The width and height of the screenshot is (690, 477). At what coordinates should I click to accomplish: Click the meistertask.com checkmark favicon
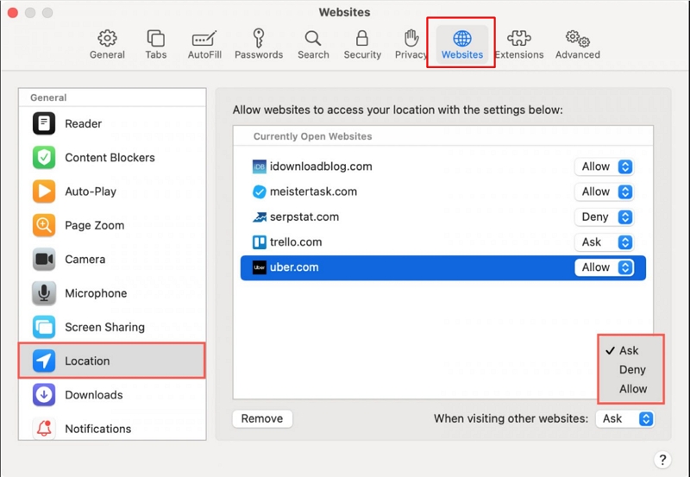[x=260, y=191]
